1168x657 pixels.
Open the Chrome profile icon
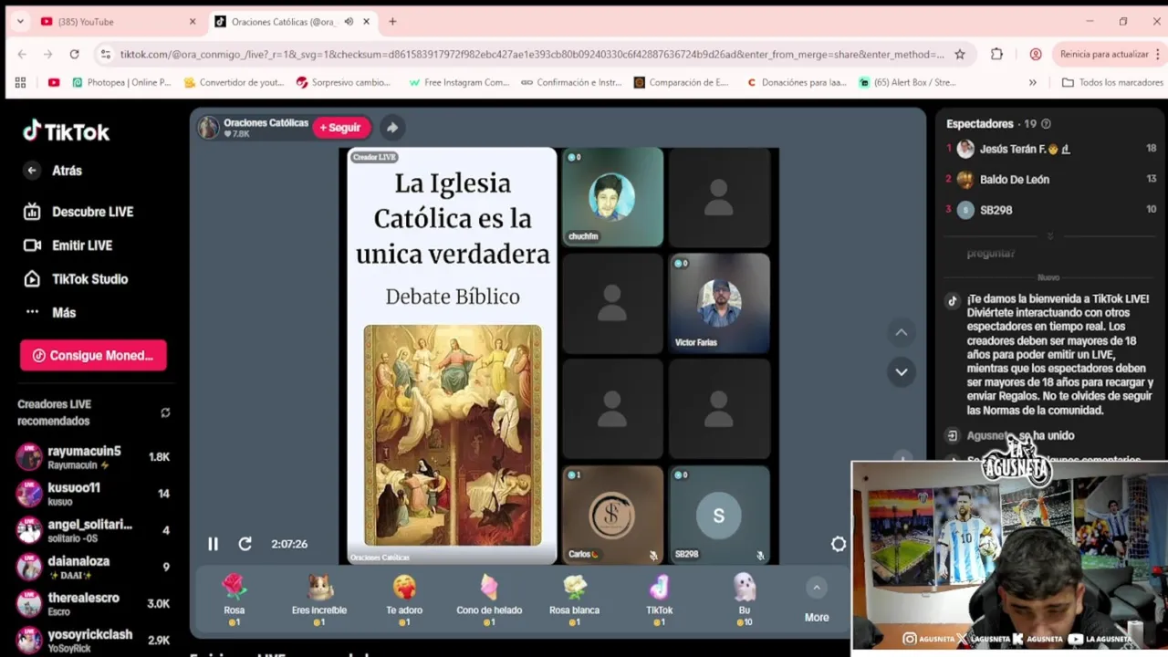pos(1035,54)
